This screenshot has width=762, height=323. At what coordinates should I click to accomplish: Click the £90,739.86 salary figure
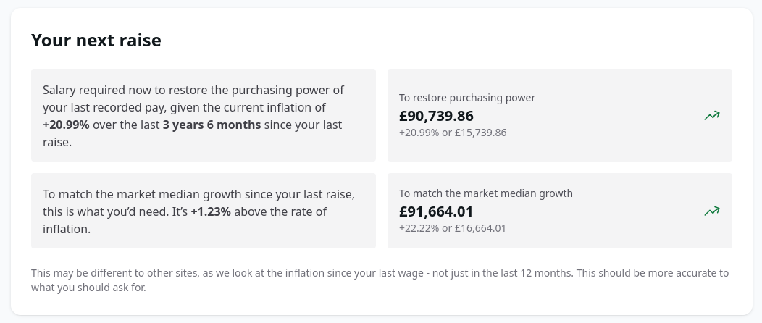point(436,116)
